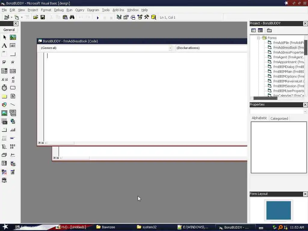
Task: Open the Add Form dropdown arrow
Action: 22,17
